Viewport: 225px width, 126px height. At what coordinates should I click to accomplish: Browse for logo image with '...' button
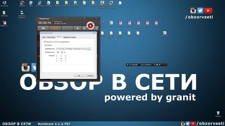(89, 49)
